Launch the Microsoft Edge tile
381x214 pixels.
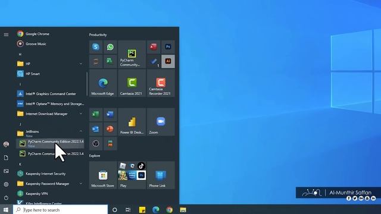tap(103, 83)
